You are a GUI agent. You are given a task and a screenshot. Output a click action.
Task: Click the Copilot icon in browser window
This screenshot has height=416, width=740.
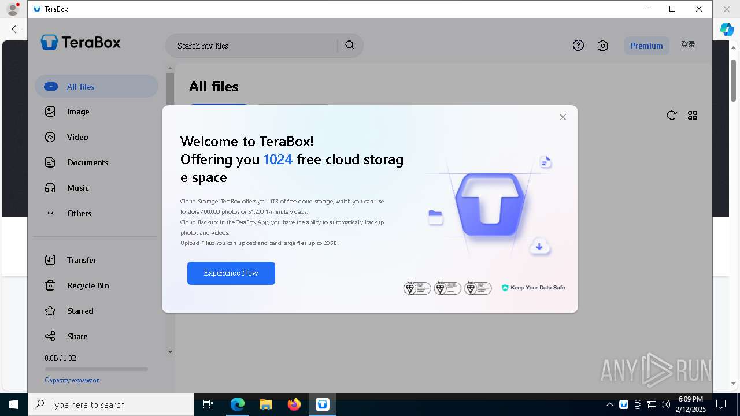[x=727, y=29]
